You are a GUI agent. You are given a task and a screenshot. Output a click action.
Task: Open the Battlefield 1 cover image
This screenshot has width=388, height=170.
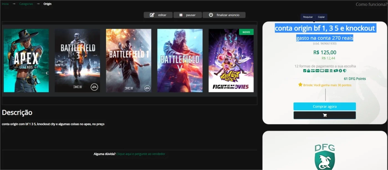(129, 61)
